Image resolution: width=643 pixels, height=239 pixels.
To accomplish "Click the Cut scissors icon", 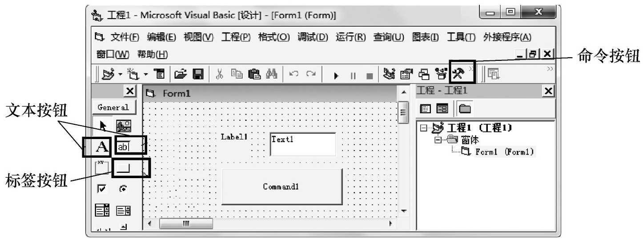I will pyautogui.click(x=220, y=75).
